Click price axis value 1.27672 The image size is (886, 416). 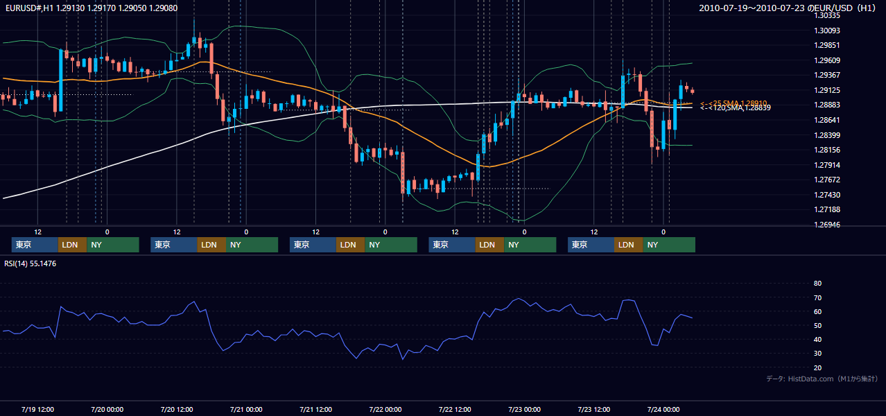[x=827, y=180]
